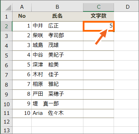Image resolution: width=139 pixels, height=134 pixels.
Task: Select cell containing Aria 佐々木
Action: coord(57,113)
